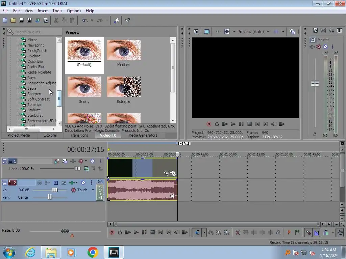Viewport: 346px width, 259px height.
Task: Switch to the Project Media tab
Action: click(x=19, y=135)
